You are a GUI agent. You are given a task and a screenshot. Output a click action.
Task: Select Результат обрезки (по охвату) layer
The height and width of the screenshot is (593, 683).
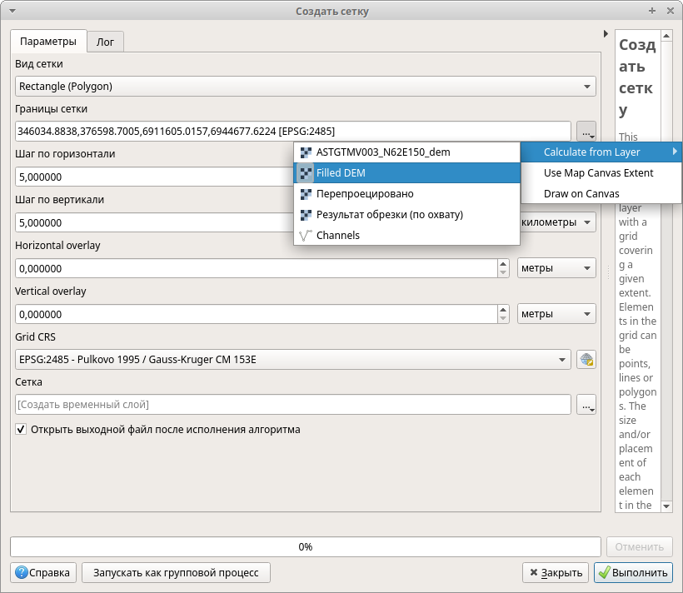(x=389, y=214)
